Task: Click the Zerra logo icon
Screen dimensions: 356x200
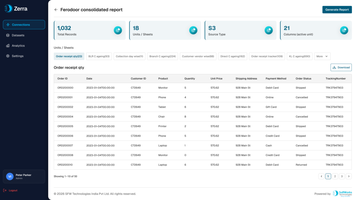Action: tap(8, 9)
